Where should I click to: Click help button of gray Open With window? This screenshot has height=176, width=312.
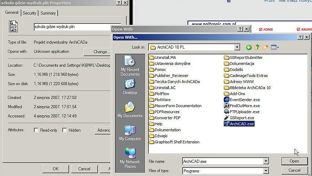(x=240, y=29)
